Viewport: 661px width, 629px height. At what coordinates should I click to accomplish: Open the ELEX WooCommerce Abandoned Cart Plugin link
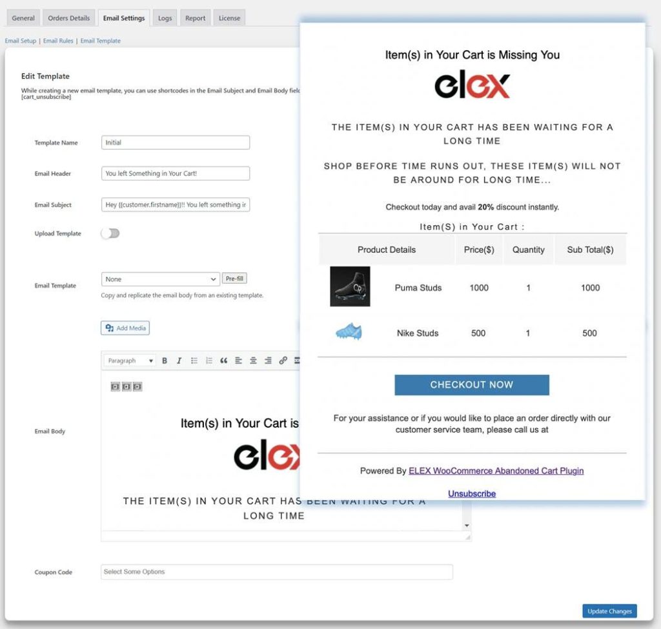(x=496, y=470)
